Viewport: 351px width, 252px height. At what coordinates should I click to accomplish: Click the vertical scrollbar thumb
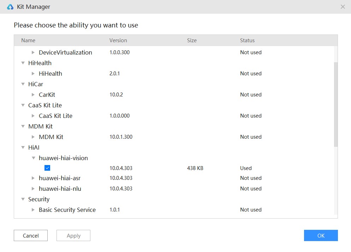click(336, 105)
